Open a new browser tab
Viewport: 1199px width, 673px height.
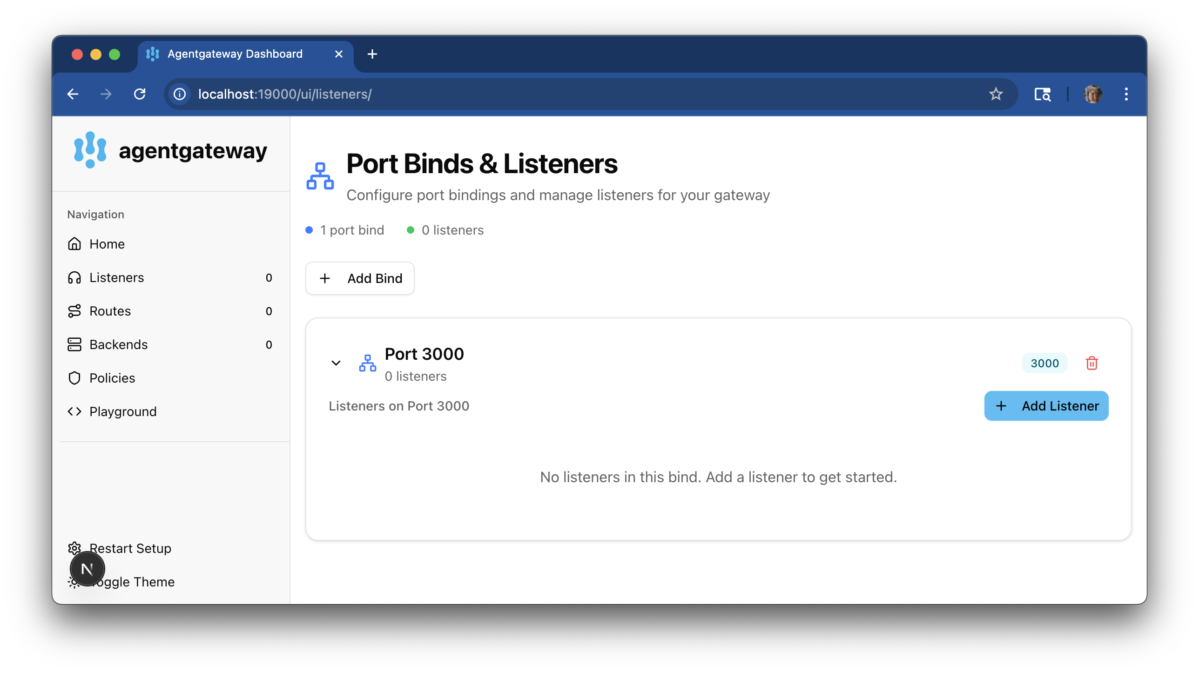372,54
